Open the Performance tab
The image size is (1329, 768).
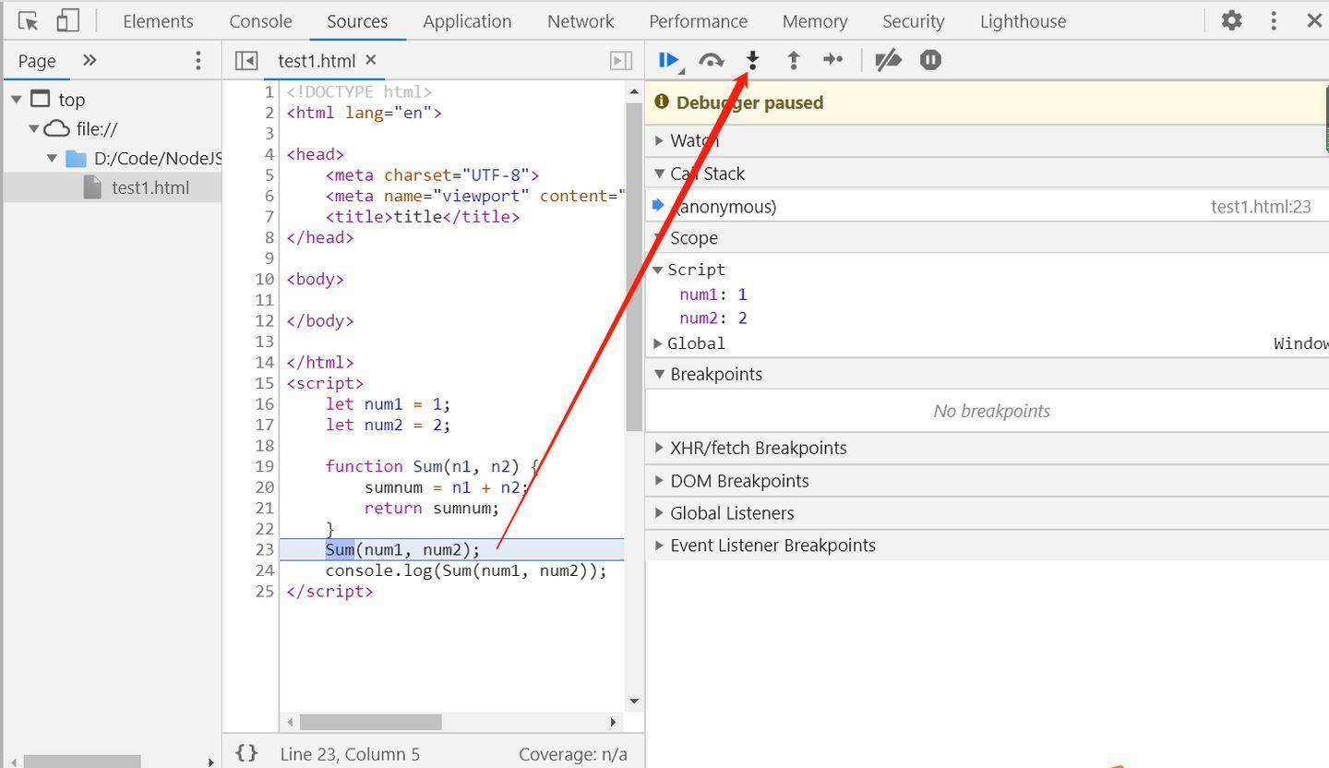pos(698,21)
